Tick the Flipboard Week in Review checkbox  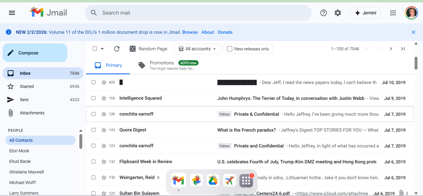[94, 162]
